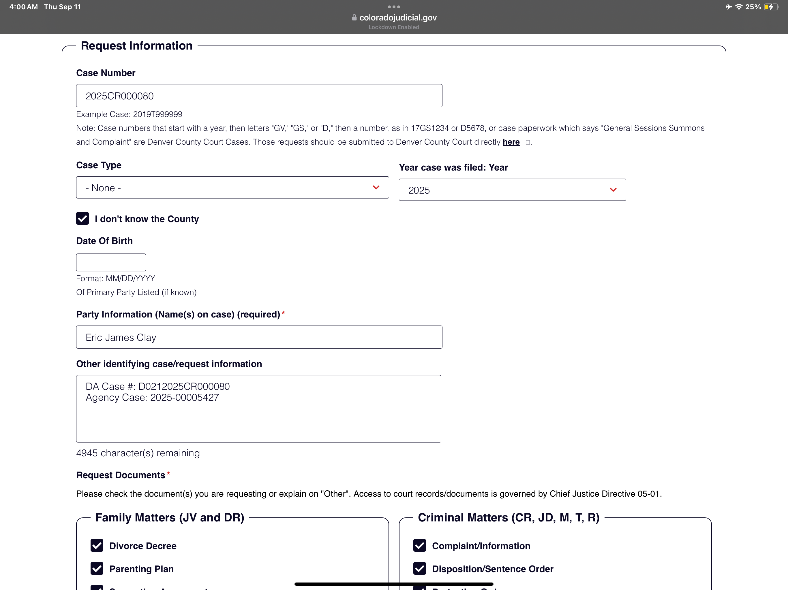
Task: Click the Case Number input field
Action: pyautogui.click(x=259, y=96)
